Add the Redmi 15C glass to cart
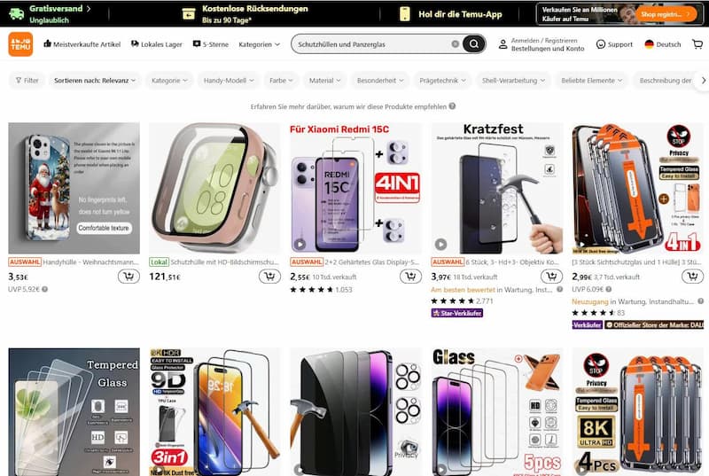Image resolution: width=709 pixels, height=476 pixels. click(x=410, y=277)
